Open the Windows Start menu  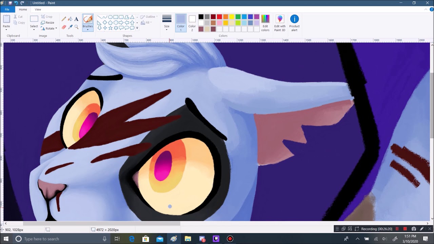pyautogui.click(x=6, y=239)
